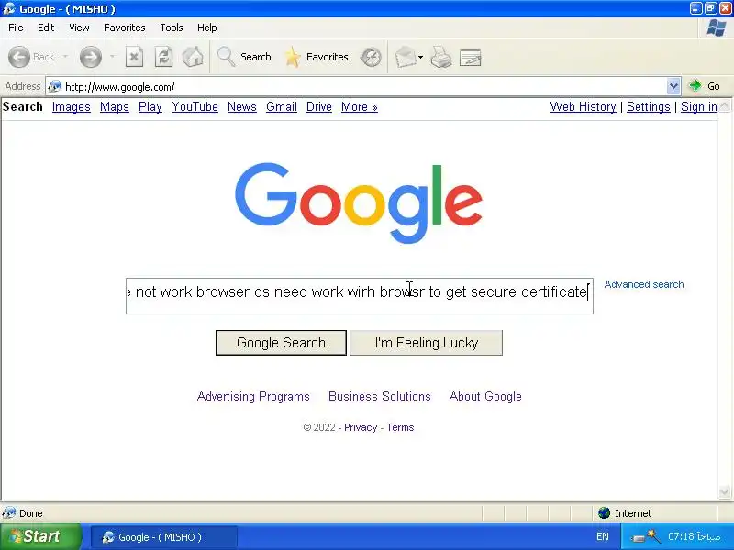The image size is (734, 550).
Task: Expand the Back button history dropdown arrow
Action: pyautogui.click(x=65, y=57)
